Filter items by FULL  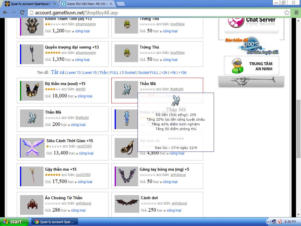(115, 73)
